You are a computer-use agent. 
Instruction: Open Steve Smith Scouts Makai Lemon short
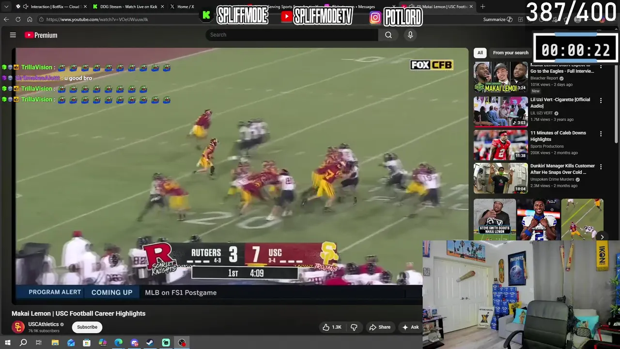point(495,219)
